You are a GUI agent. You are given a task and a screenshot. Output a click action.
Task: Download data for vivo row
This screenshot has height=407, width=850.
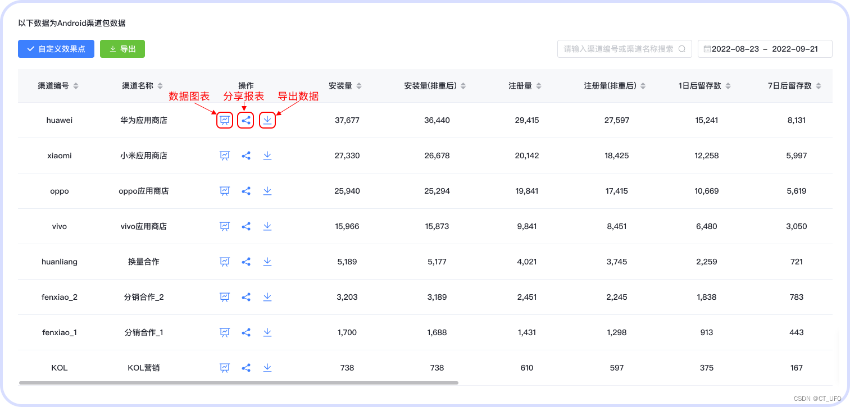[267, 226]
